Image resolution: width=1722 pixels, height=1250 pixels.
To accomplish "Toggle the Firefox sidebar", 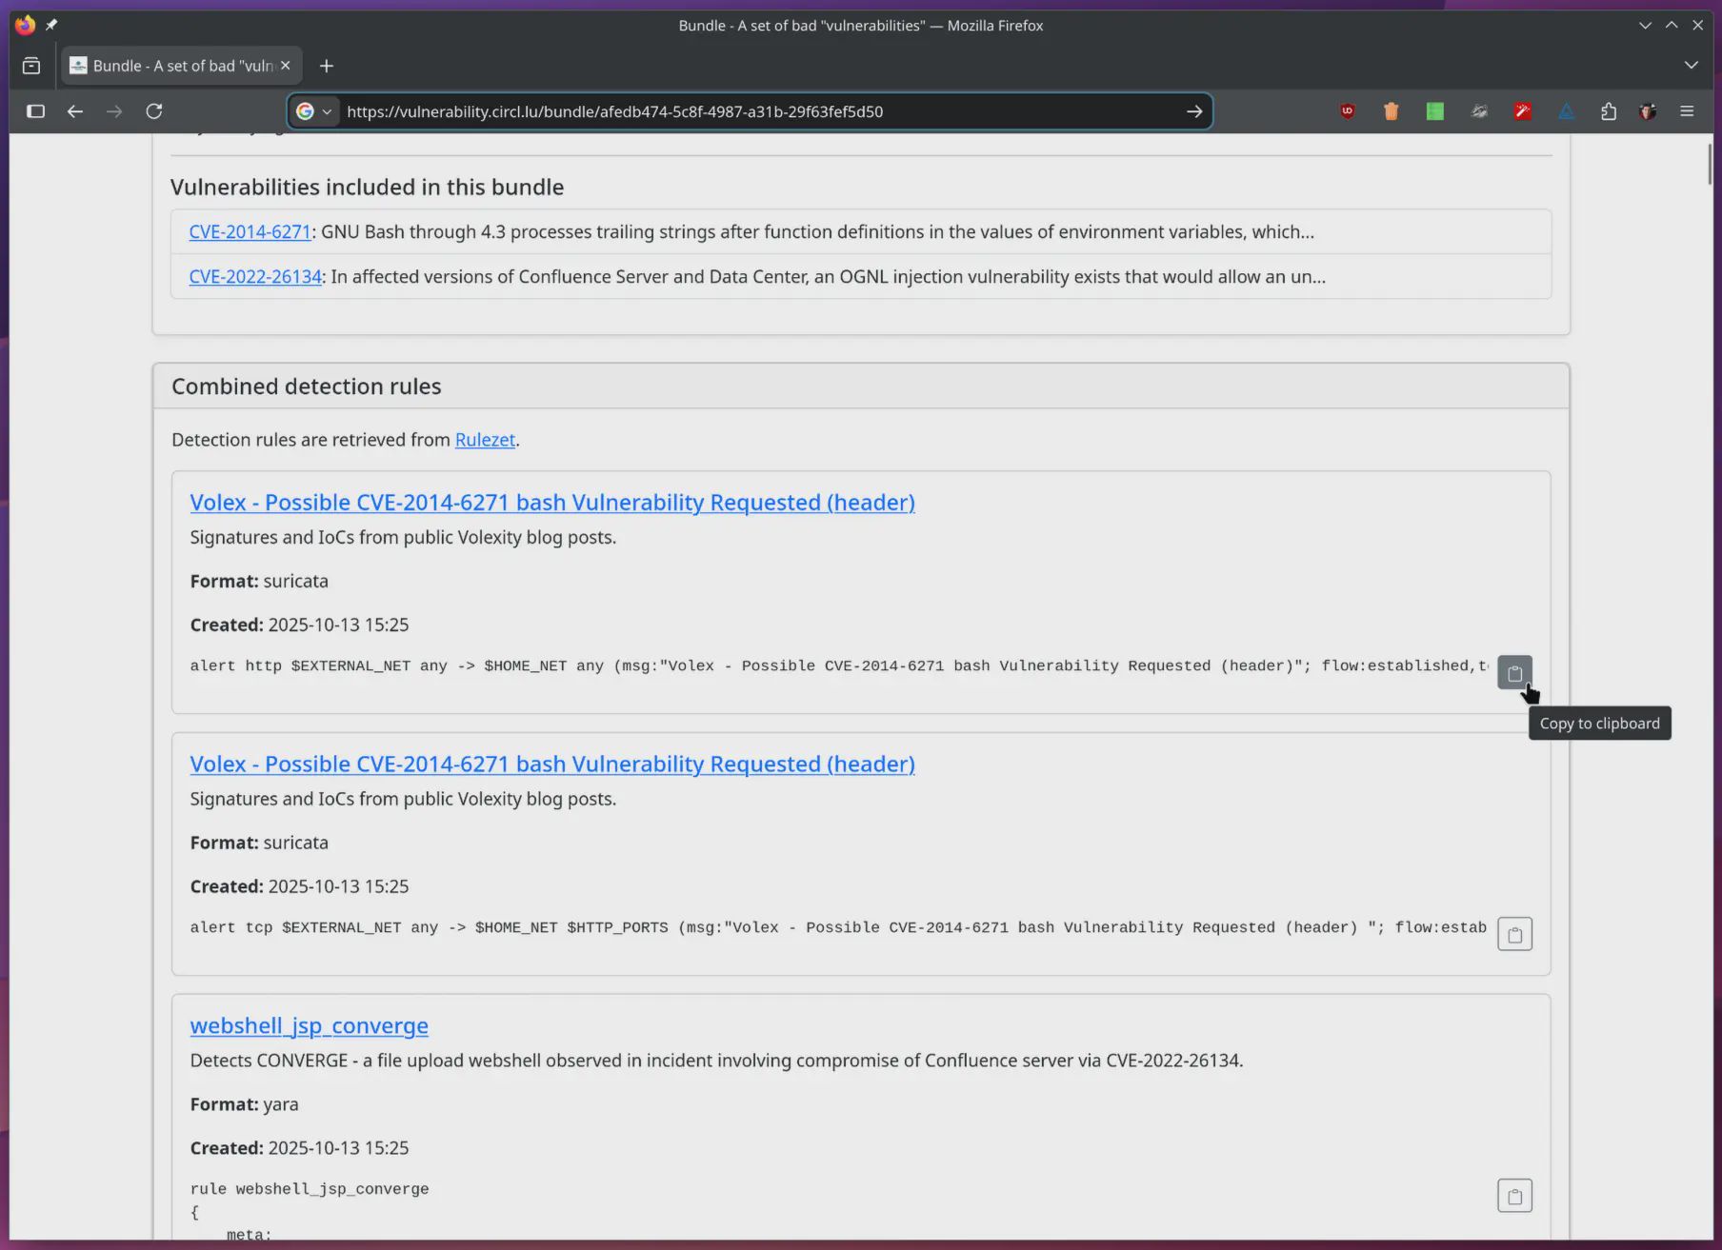I will pos(35,111).
